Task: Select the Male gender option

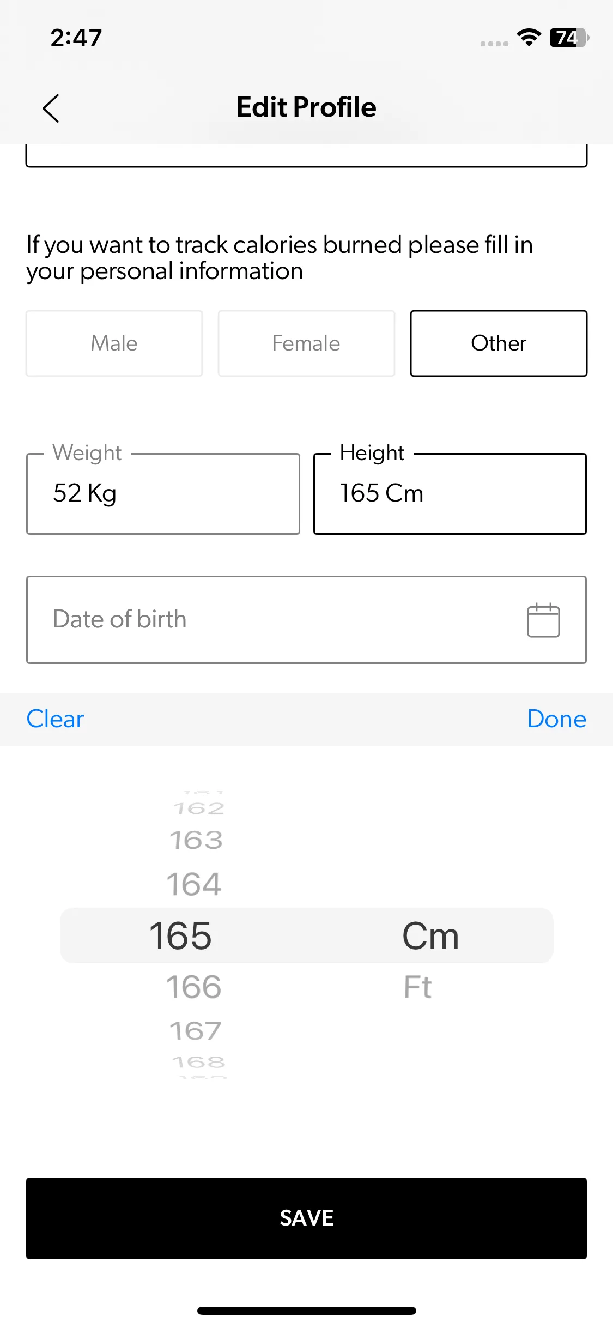Action: click(x=114, y=343)
